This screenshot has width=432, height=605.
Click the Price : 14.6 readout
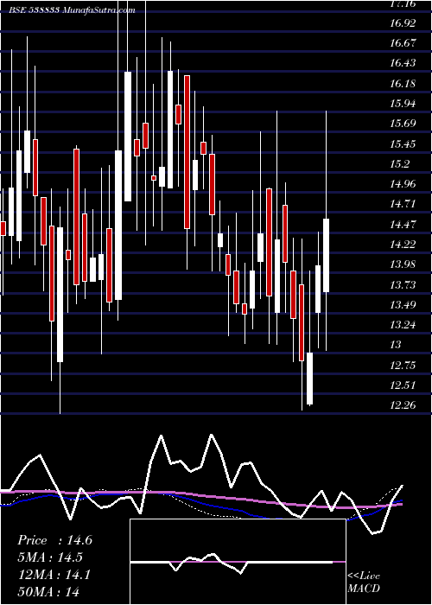coord(54,540)
